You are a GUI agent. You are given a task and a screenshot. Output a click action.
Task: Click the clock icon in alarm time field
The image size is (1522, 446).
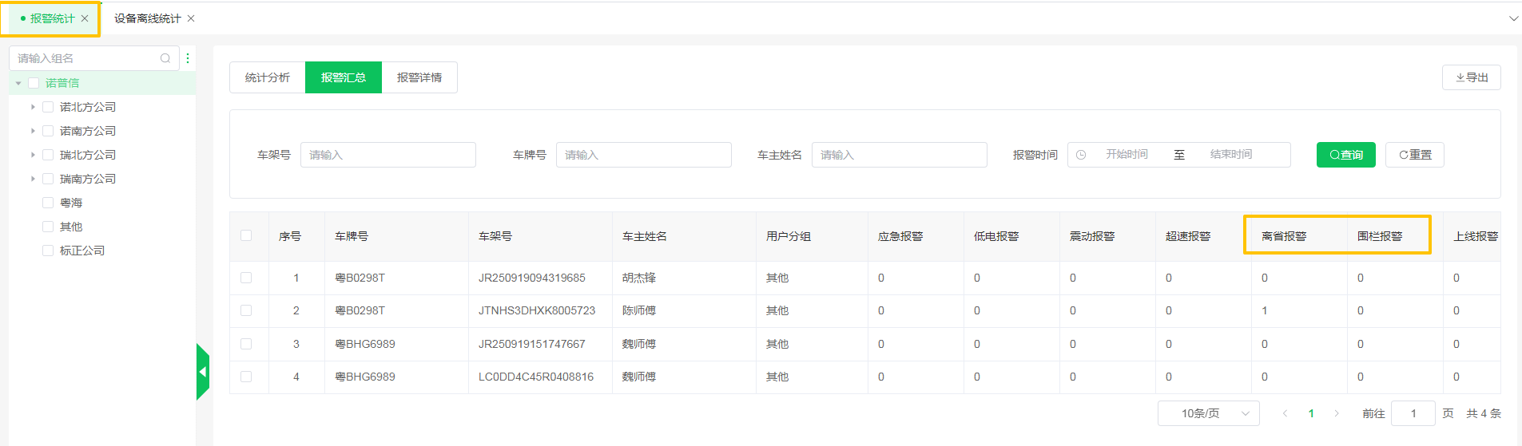click(1081, 155)
